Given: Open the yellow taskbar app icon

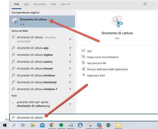Looking at the screenshot, I should (118, 125).
